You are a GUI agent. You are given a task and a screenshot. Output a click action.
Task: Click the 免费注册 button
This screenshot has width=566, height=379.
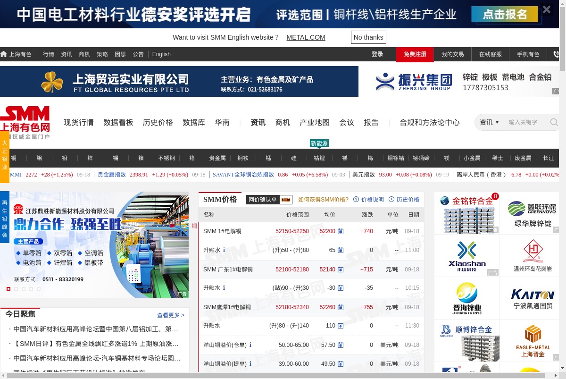coord(415,54)
